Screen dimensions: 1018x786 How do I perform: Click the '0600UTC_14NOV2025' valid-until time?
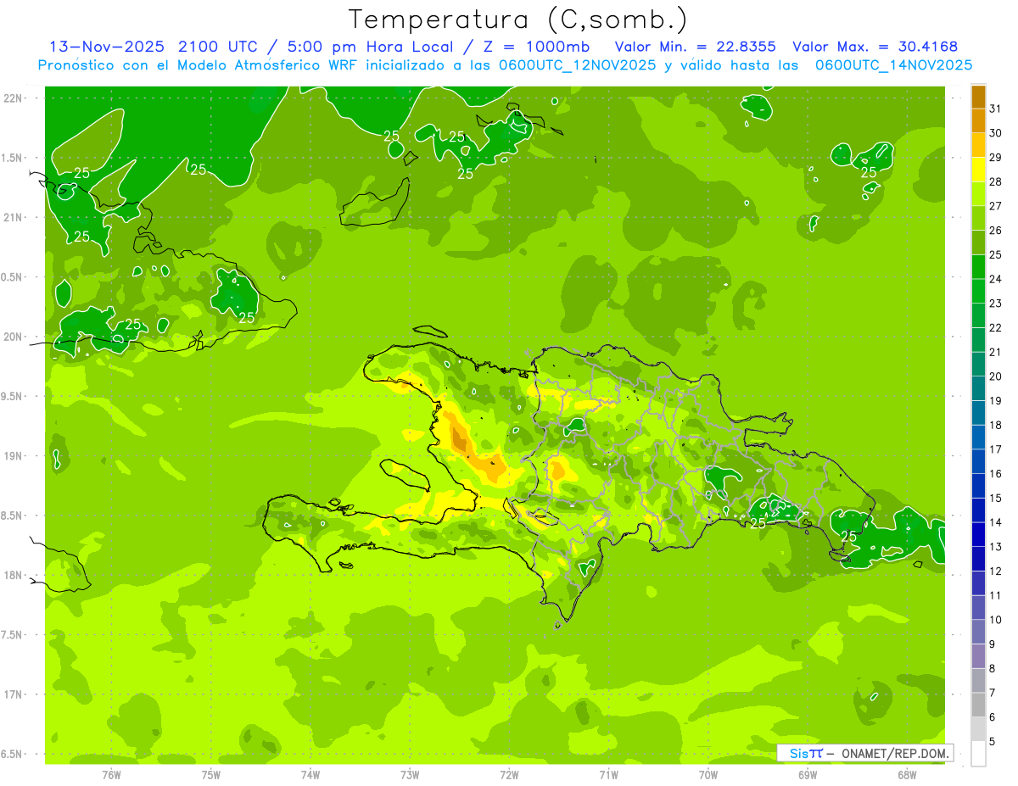893,65
